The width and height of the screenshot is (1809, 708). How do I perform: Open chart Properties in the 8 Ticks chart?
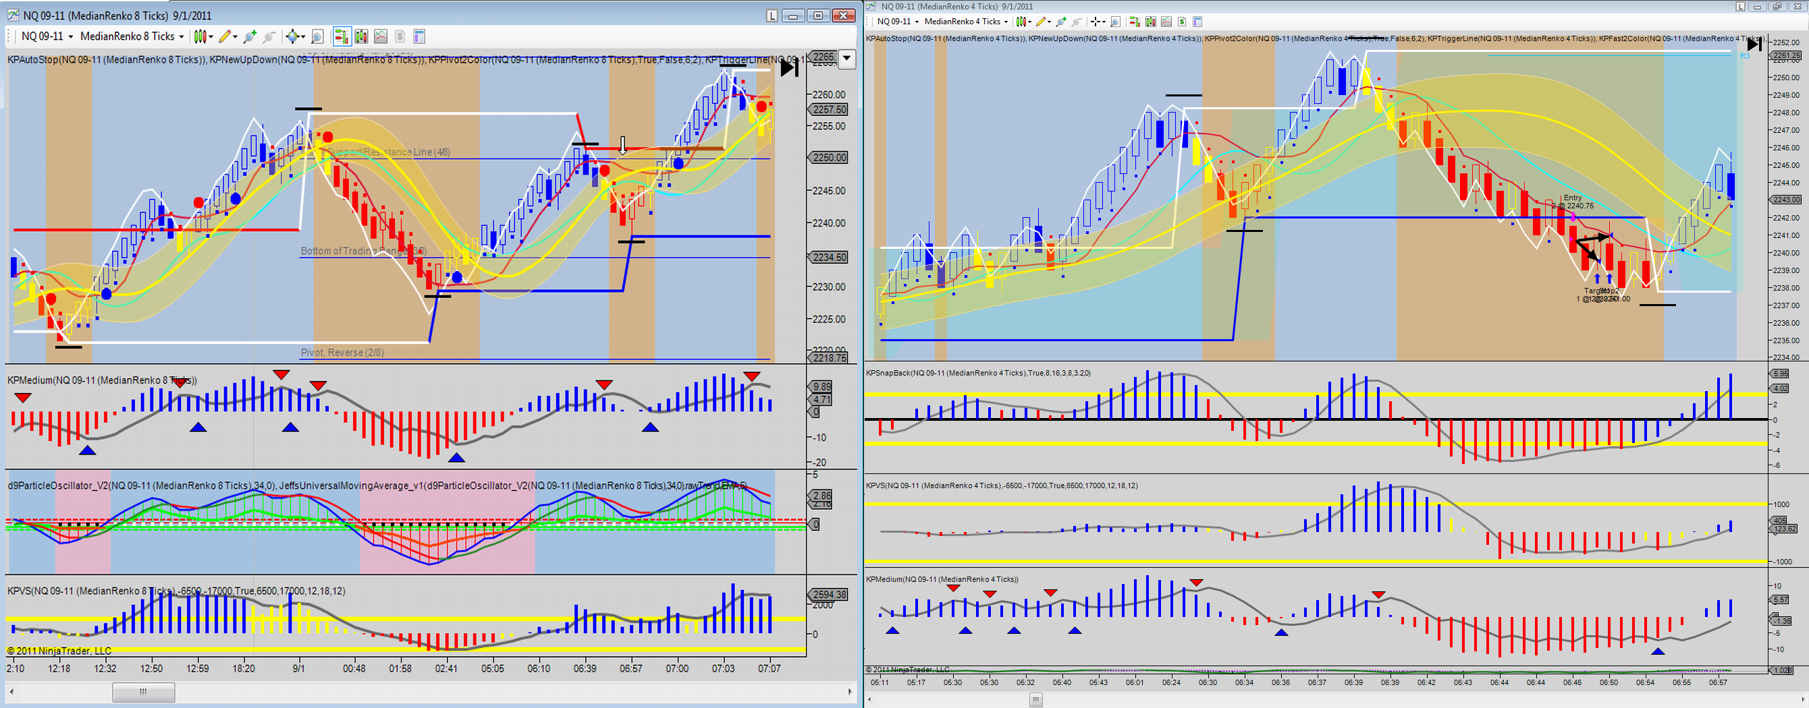tap(419, 36)
